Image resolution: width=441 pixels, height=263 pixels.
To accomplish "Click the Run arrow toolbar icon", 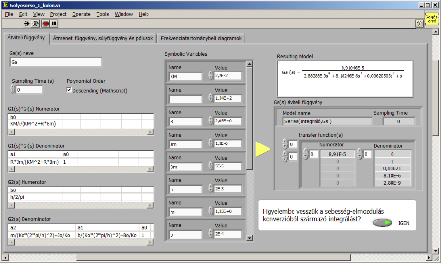I will 27,23.
